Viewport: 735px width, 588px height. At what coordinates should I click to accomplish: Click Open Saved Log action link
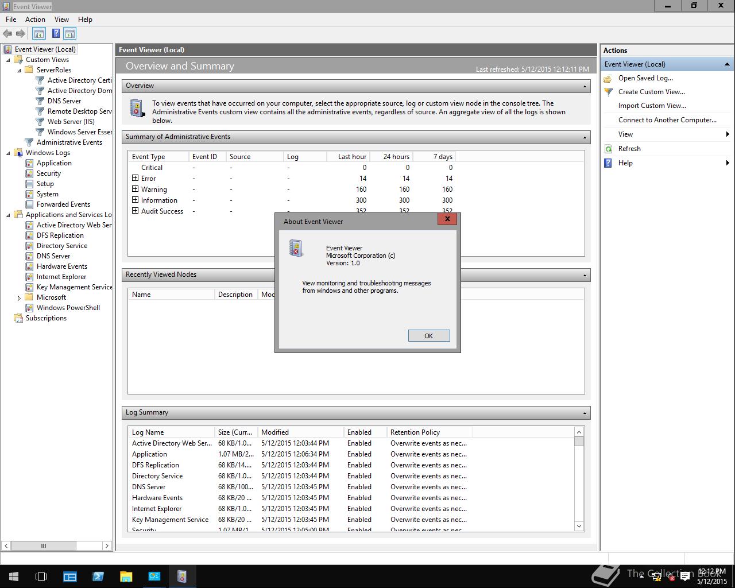tap(645, 78)
